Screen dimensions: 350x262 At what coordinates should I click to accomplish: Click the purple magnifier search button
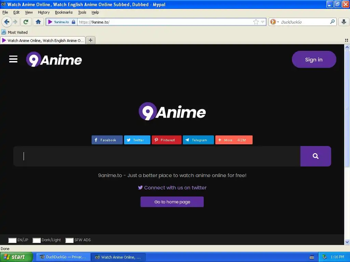(x=315, y=156)
